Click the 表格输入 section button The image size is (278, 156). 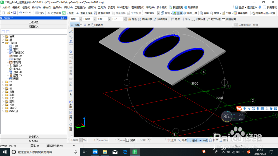(34, 137)
